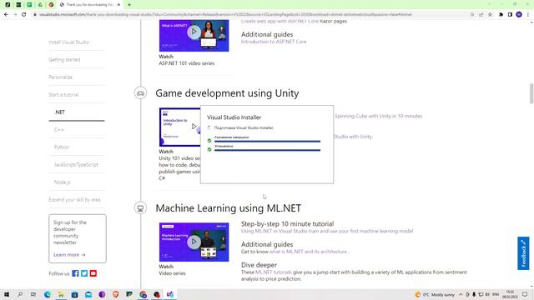Click the share page icon in address bar
The width and height of the screenshot is (534, 300).
[x=481, y=15]
